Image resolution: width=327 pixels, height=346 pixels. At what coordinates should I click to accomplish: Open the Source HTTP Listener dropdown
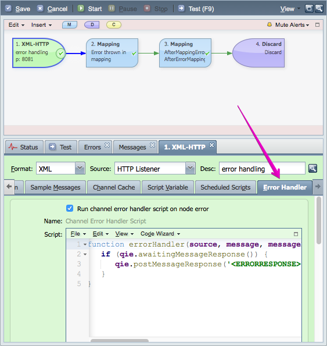[191, 169]
